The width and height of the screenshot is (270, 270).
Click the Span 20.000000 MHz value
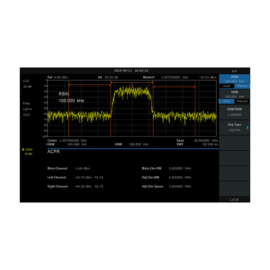pos(205,140)
